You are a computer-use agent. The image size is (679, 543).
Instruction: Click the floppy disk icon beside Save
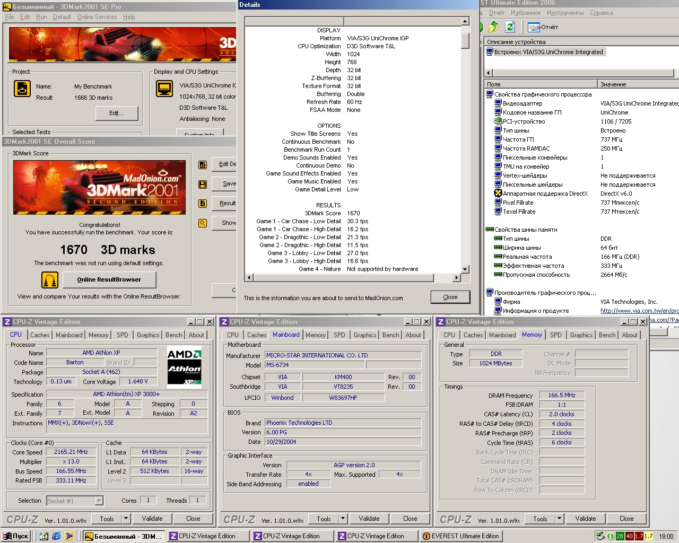click(203, 185)
